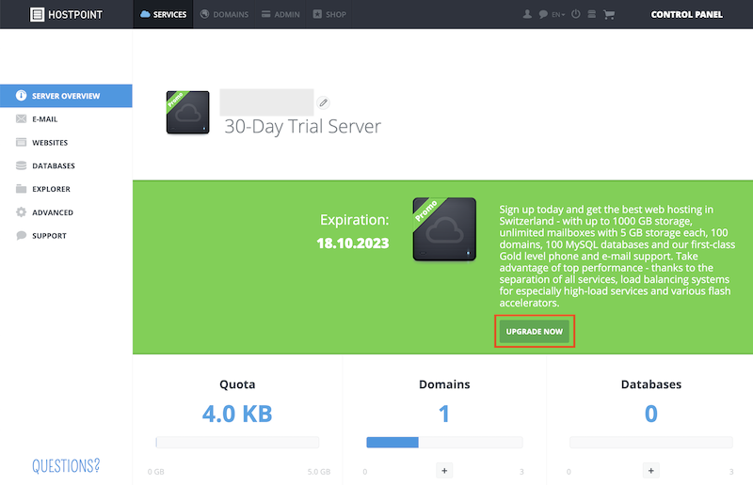Screen dimensions: 753x485
Task: Add a domain with the plus button
Action: click(x=444, y=471)
